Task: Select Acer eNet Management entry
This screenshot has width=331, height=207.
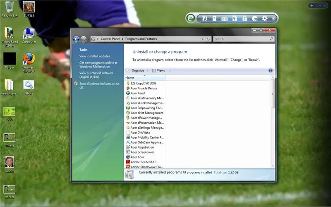Action: point(145,113)
